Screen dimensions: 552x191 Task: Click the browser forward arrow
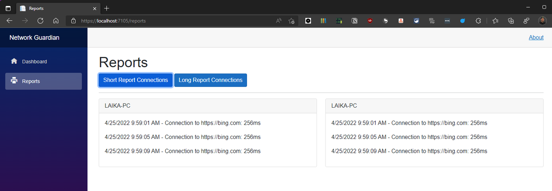[25, 21]
